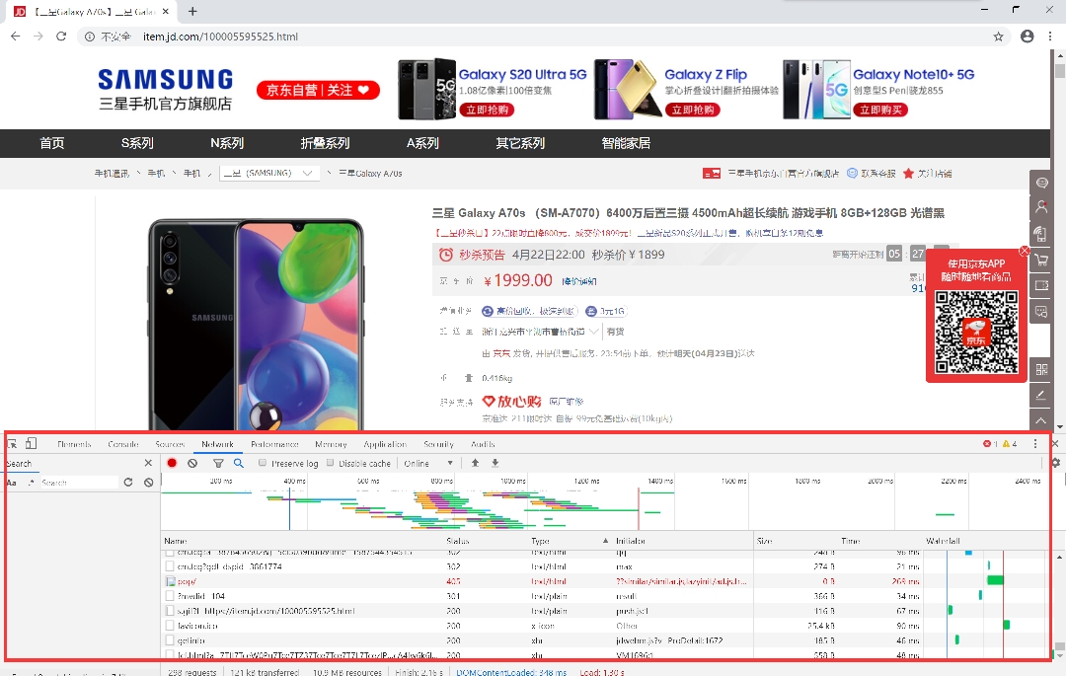Screen dimensions: 1066x676
Task: Stop recording network log with red record button
Action: tap(172, 463)
